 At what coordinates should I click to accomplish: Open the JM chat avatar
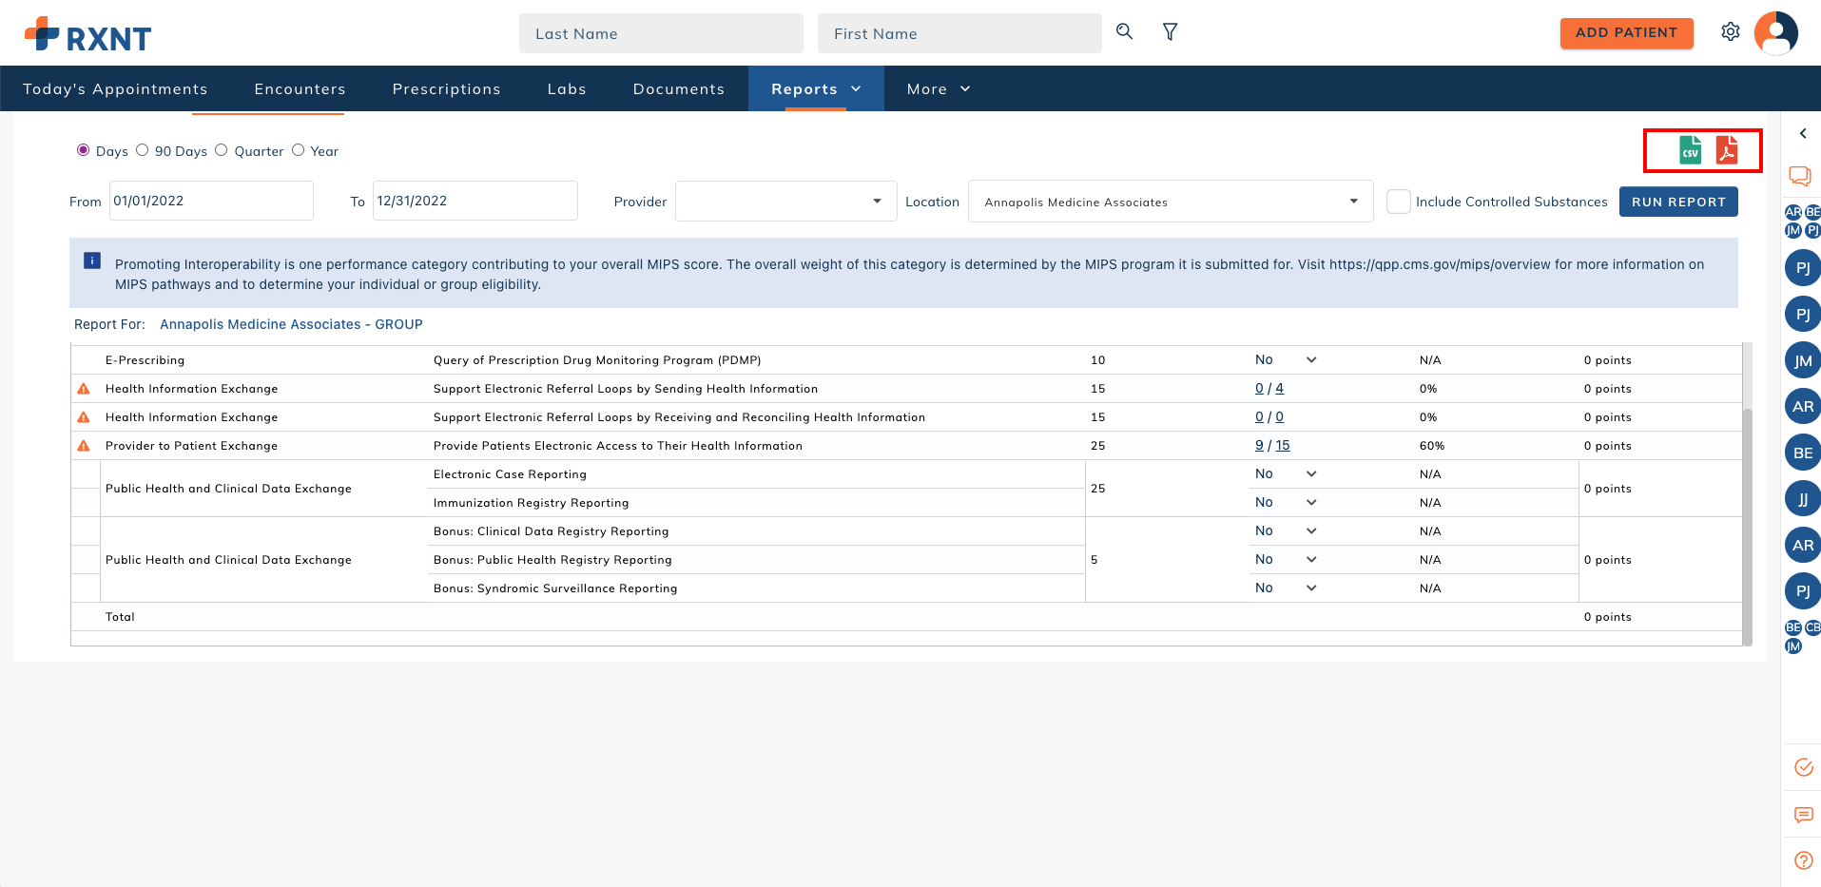[1803, 360]
